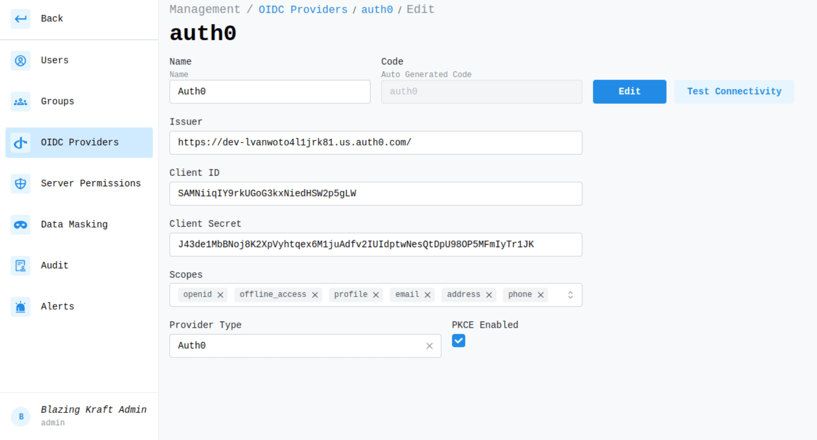This screenshot has height=440, width=817.
Task: Remove the profile scope tag
Action: (376, 295)
